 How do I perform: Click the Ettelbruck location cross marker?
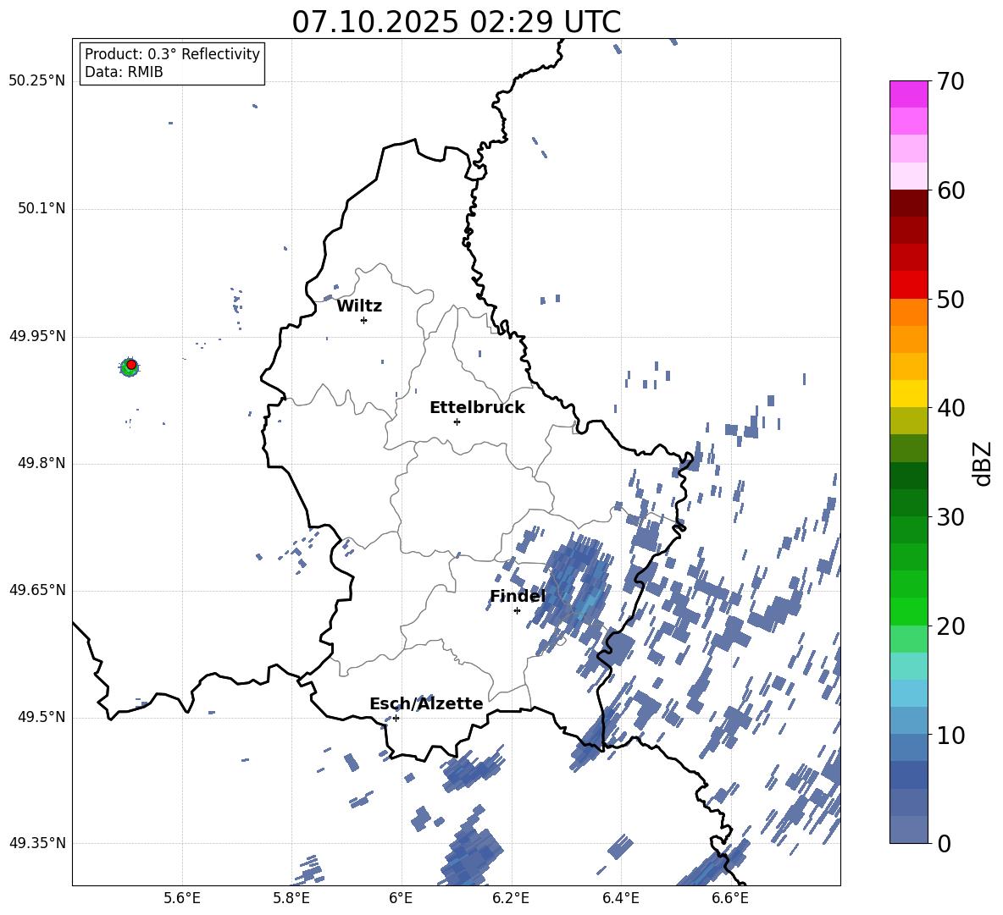457,422
